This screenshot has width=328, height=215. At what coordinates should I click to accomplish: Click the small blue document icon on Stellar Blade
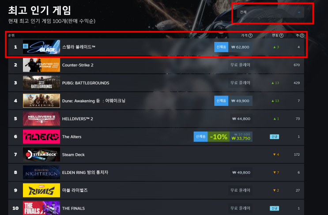(26, 46)
